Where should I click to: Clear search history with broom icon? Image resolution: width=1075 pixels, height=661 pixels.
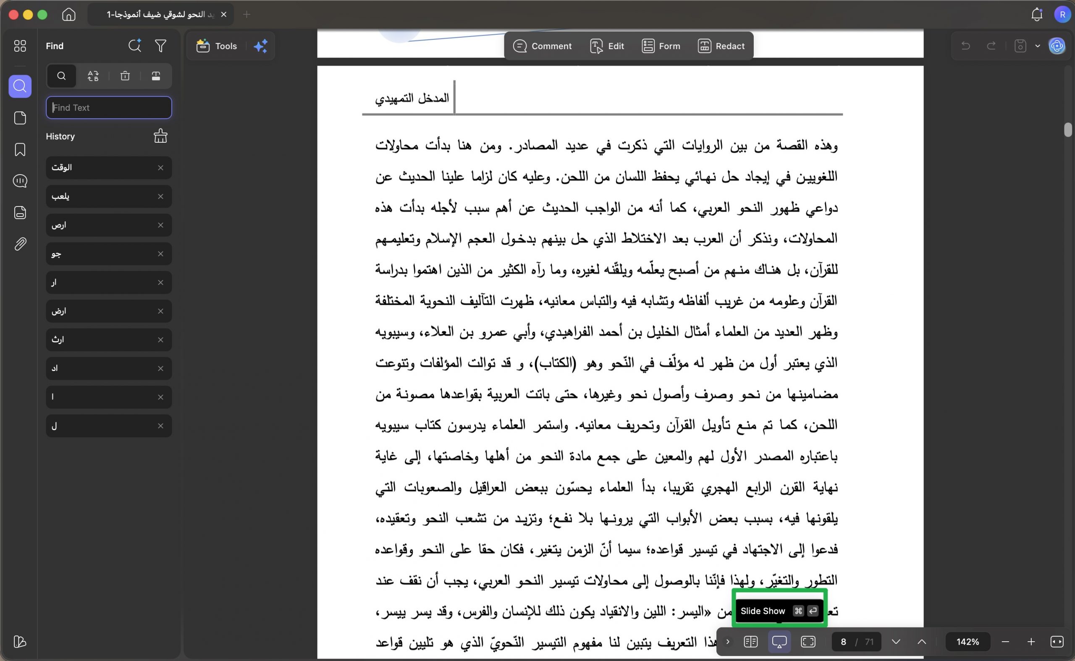tap(160, 136)
